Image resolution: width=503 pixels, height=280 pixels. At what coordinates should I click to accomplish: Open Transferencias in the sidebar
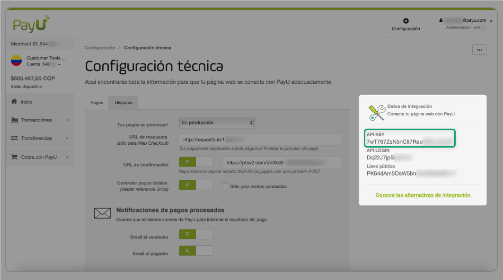point(40,138)
